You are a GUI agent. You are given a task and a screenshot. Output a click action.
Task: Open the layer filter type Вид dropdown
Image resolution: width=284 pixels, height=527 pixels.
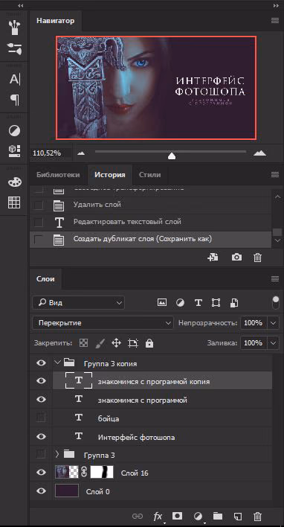coord(79,303)
